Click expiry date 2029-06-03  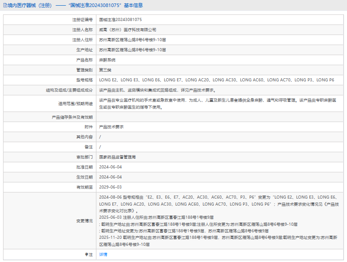(110, 187)
